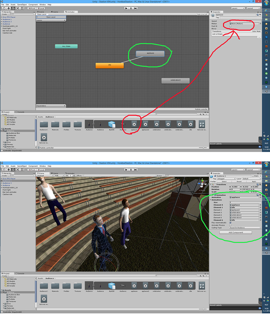Select the Move tool
270x319 pixels.
(9, 8)
